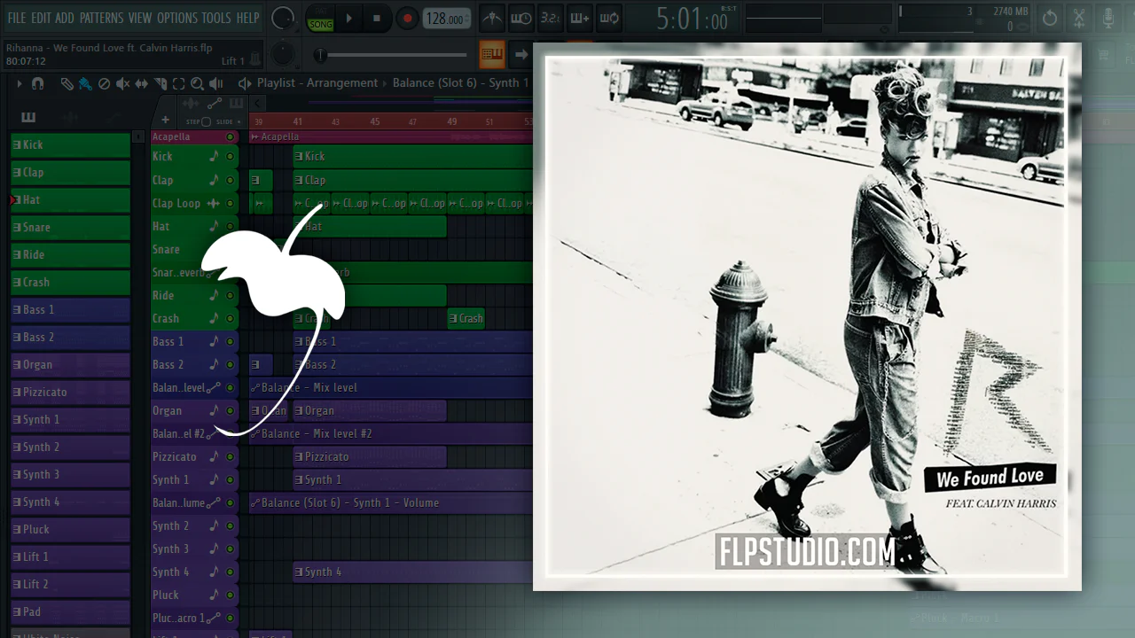Click the Stop button in transport
This screenshot has height=638, width=1135.
tap(377, 18)
